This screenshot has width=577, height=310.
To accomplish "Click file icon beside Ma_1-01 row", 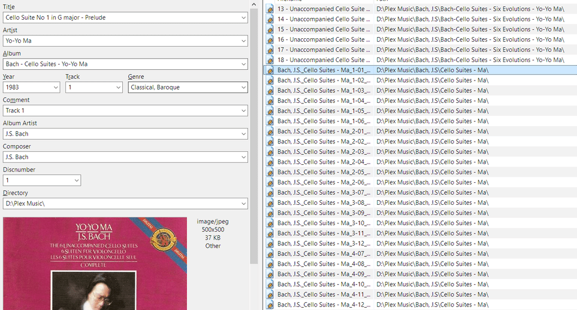I will pyautogui.click(x=270, y=70).
